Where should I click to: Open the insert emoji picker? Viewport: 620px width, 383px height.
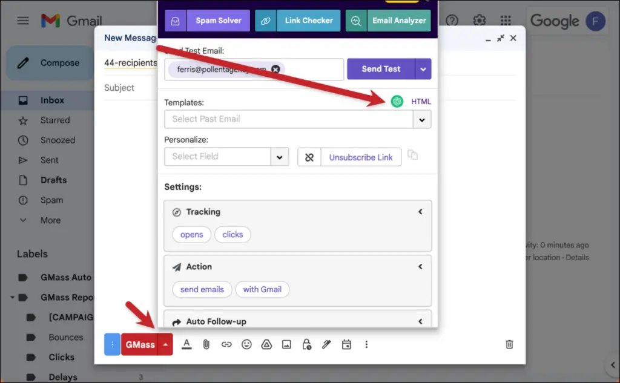tap(246, 344)
